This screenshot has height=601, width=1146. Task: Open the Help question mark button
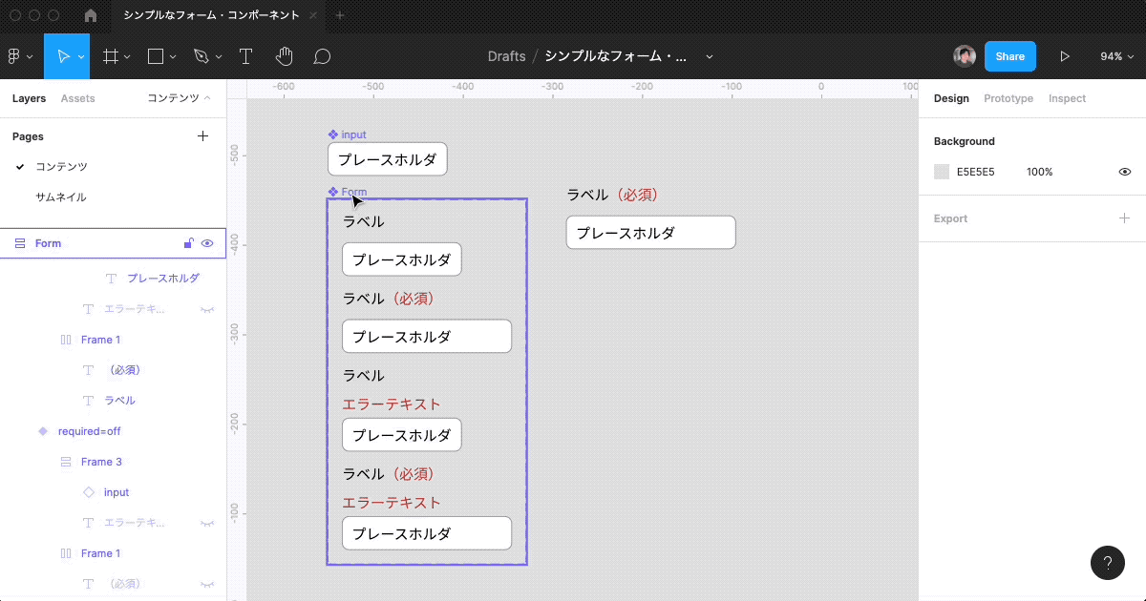[x=1108, y=562]
